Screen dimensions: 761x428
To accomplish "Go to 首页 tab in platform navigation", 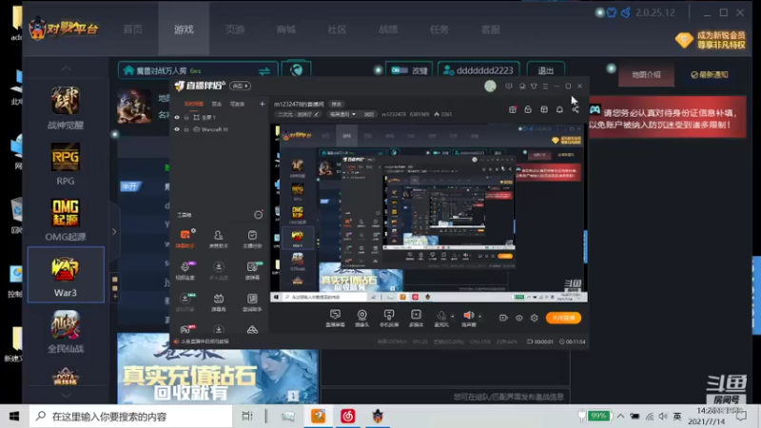I will [x=132, y=29].
